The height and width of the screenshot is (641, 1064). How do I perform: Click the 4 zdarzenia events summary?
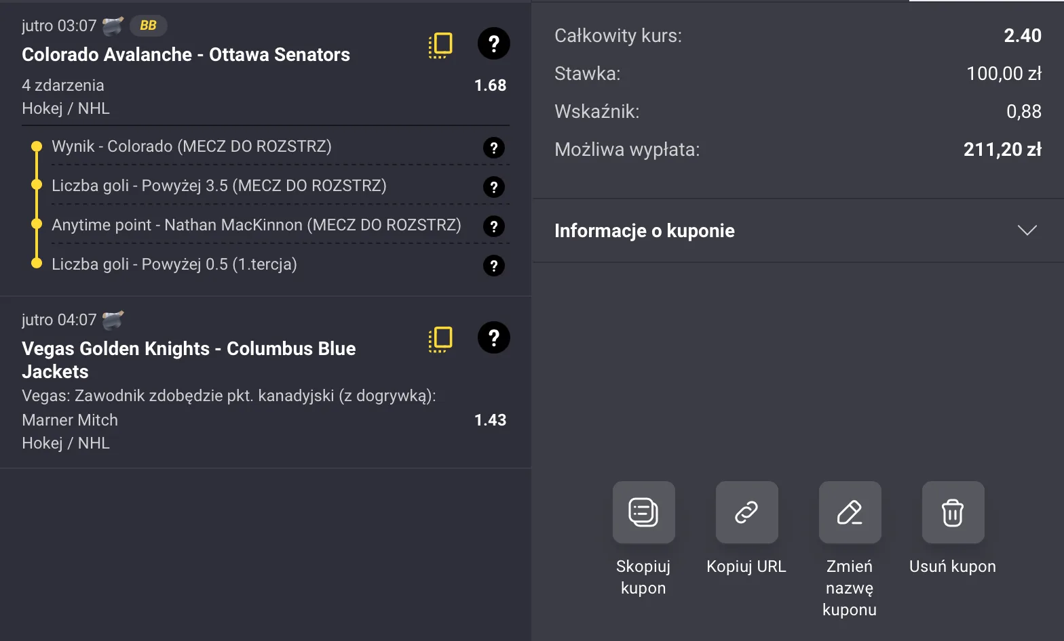click(63, 85)
